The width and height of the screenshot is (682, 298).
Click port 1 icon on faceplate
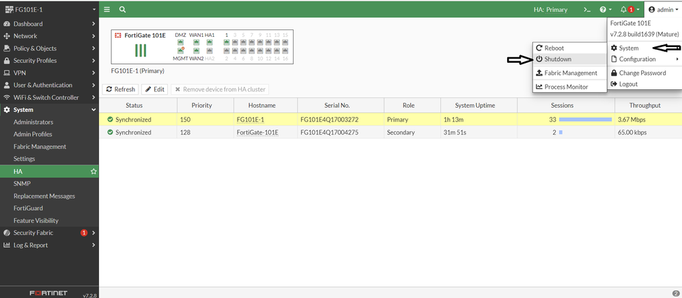[x=227, y=42]
